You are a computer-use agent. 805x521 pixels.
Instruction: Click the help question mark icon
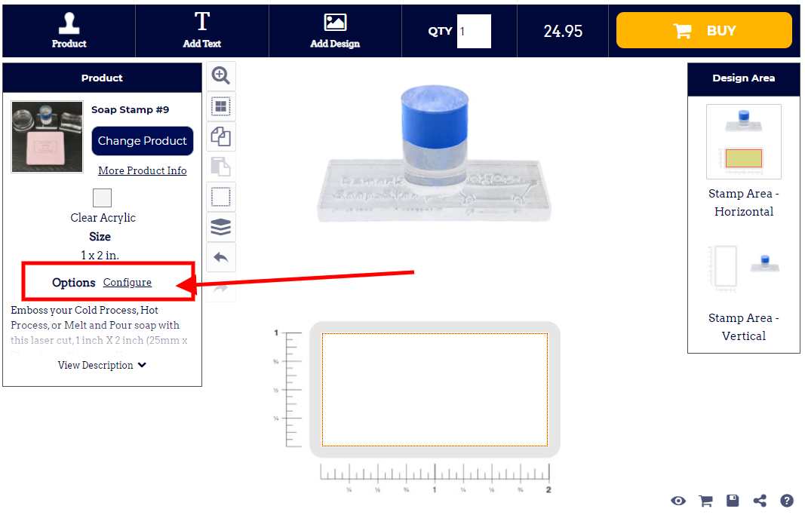787,501
